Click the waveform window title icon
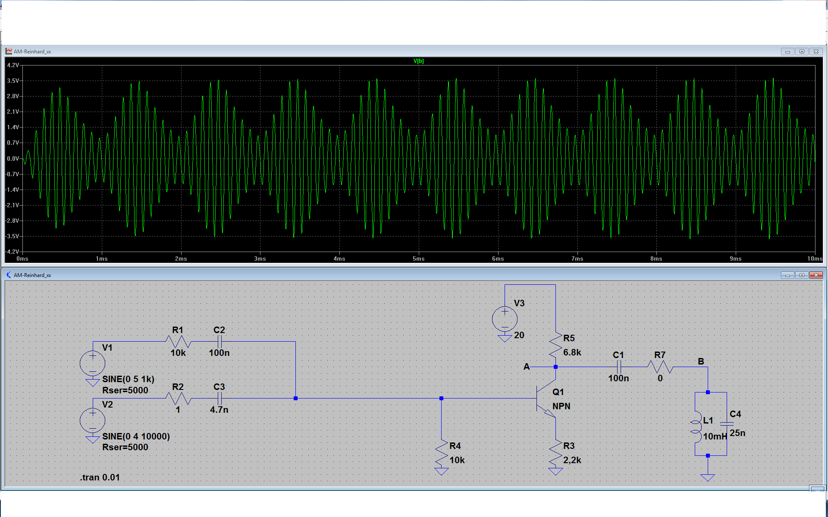The image size is (828, 517). point(9,51)
